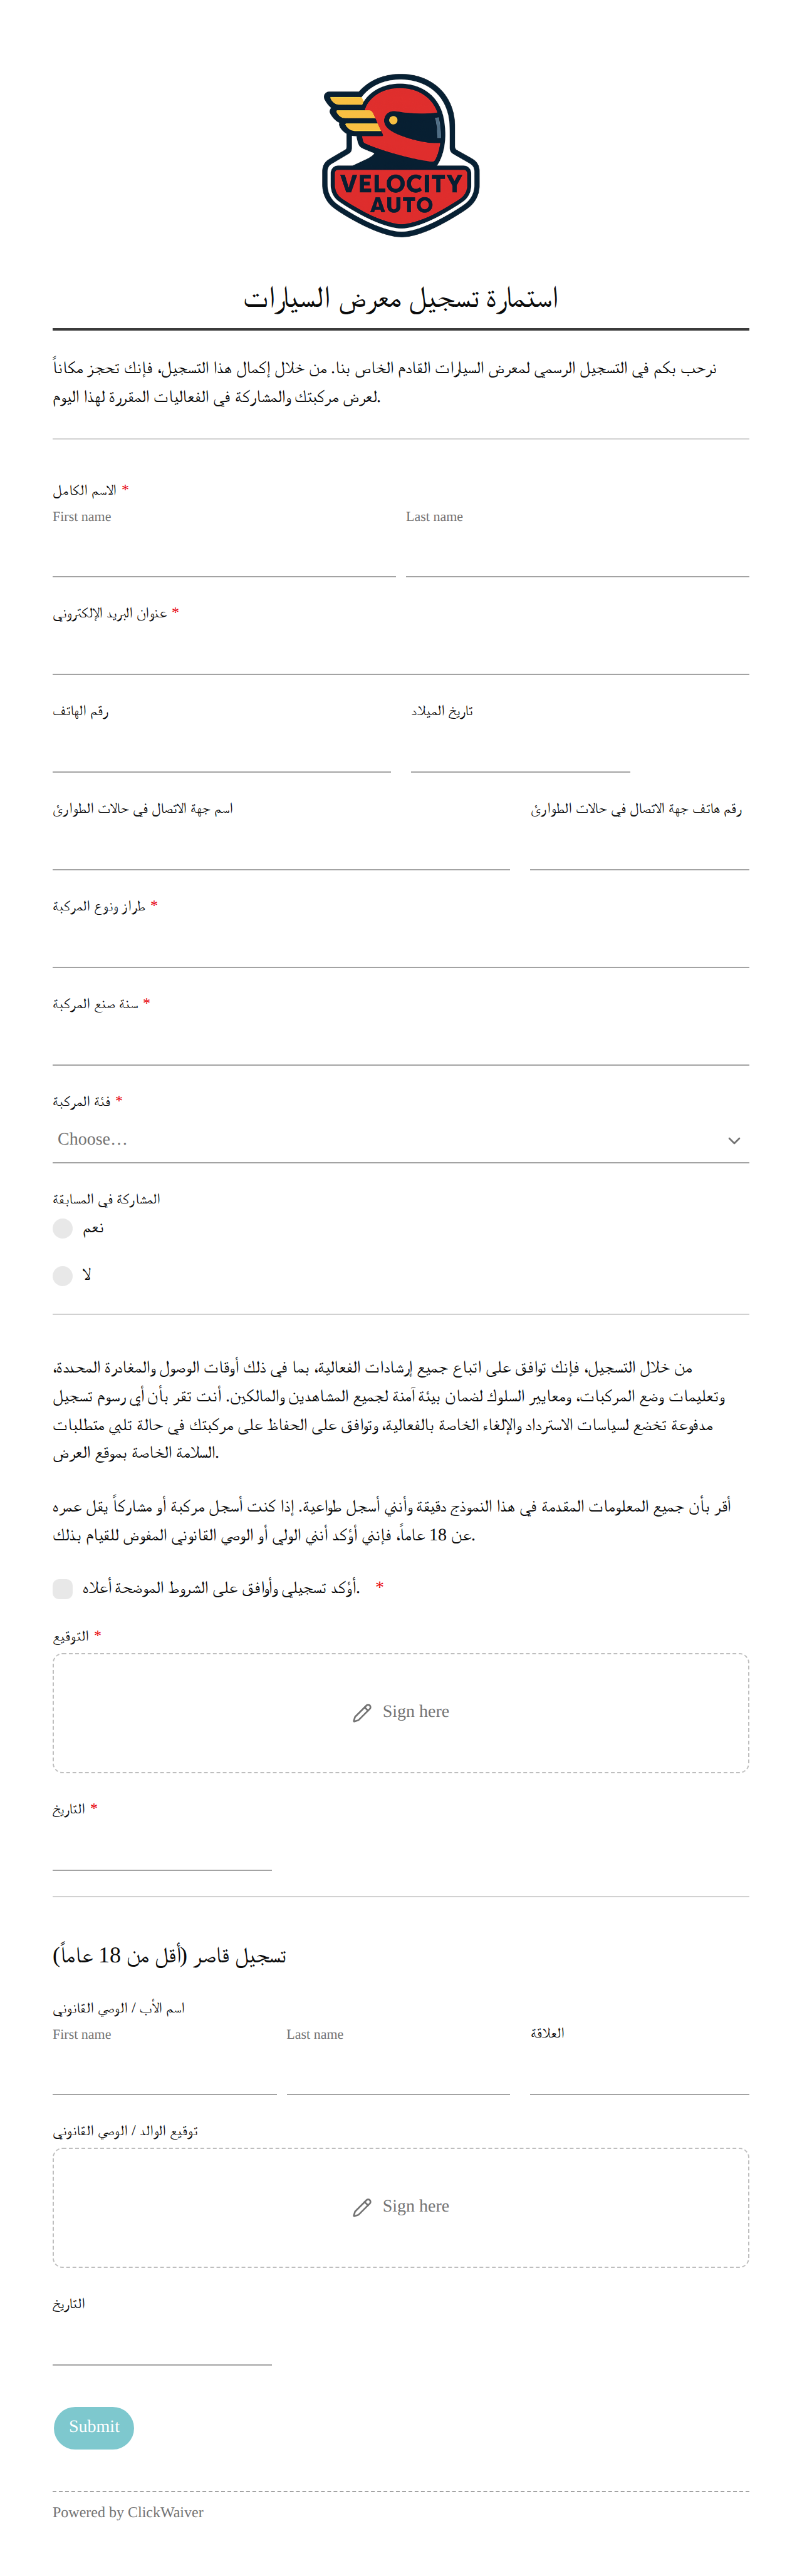
Task: Click the date of birth تاريخ الميلاد field
Action: [521, 750]
